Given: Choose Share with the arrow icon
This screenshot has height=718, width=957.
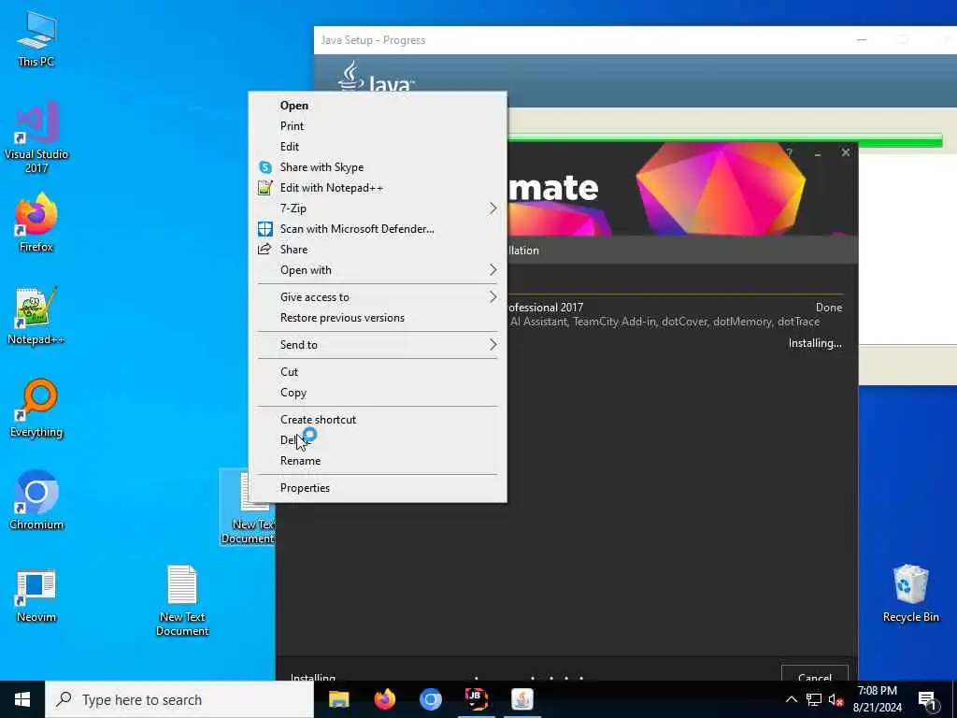Looking at the screenshot, I should coord(378,250).
